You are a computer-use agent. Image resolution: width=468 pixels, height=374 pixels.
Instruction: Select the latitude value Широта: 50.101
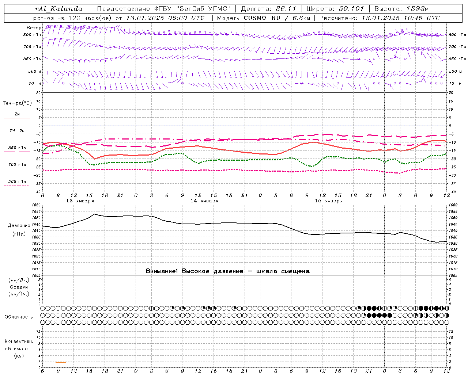pos(335,9)
